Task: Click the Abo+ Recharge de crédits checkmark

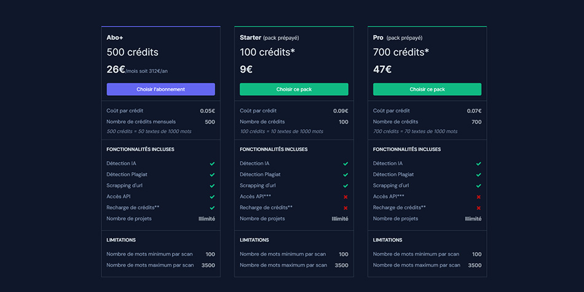Action: [212, 208]
